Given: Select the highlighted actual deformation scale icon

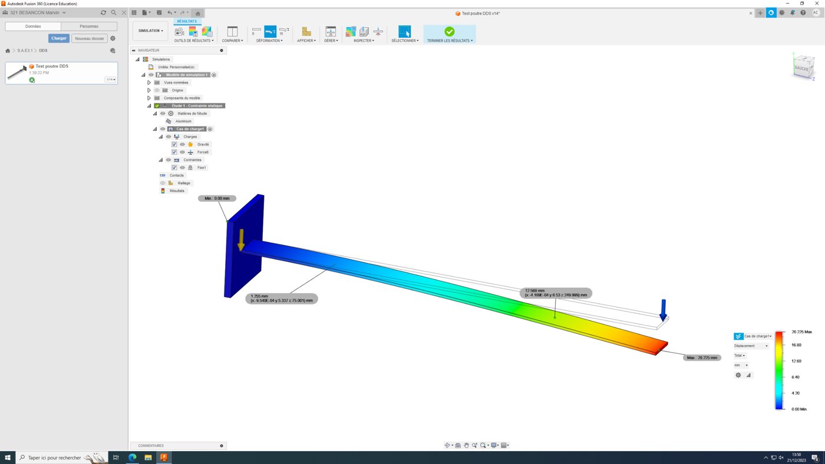Looking at the screenshot, I should coord(270,31).
